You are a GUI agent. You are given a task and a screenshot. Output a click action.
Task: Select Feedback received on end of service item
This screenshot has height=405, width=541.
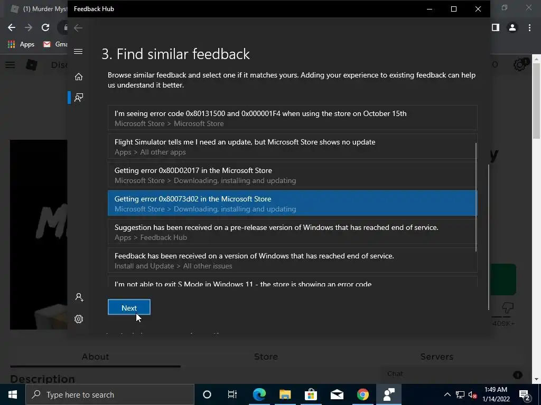pyautogui.click(x=293, y=261)
